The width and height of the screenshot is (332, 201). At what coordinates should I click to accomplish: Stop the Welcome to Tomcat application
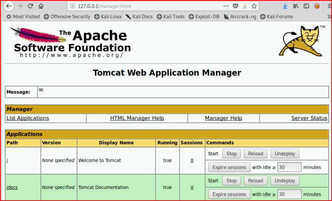tap(231, 154)
